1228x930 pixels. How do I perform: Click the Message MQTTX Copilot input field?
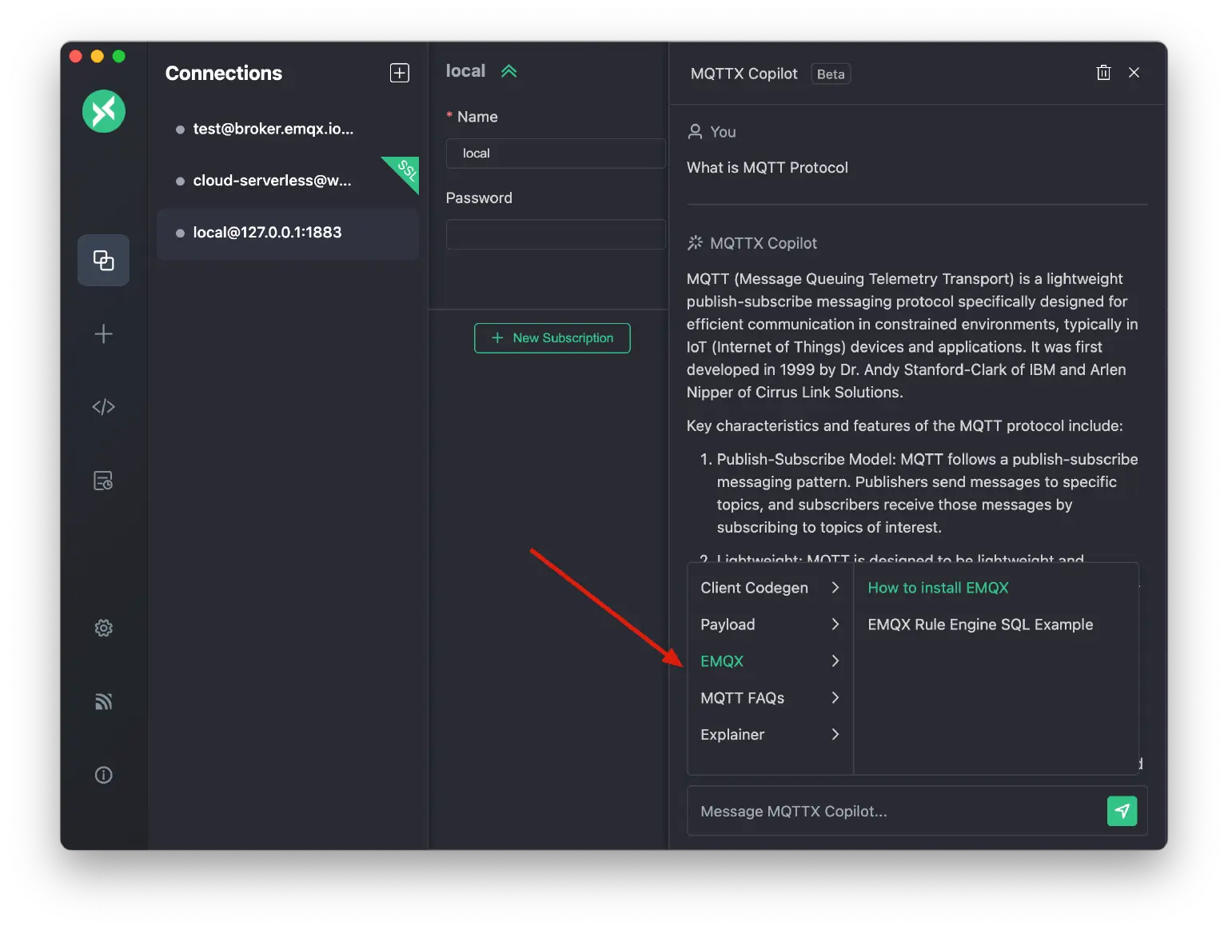point(879,811)
